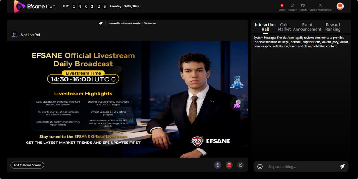358x179 pixels.
Task: Open the Event Announcement tab
Action: click(x=307, y=27)
